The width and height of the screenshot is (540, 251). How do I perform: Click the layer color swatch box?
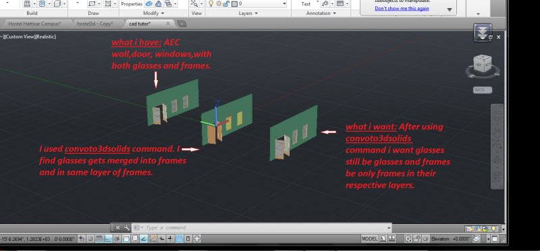point(234,4)
